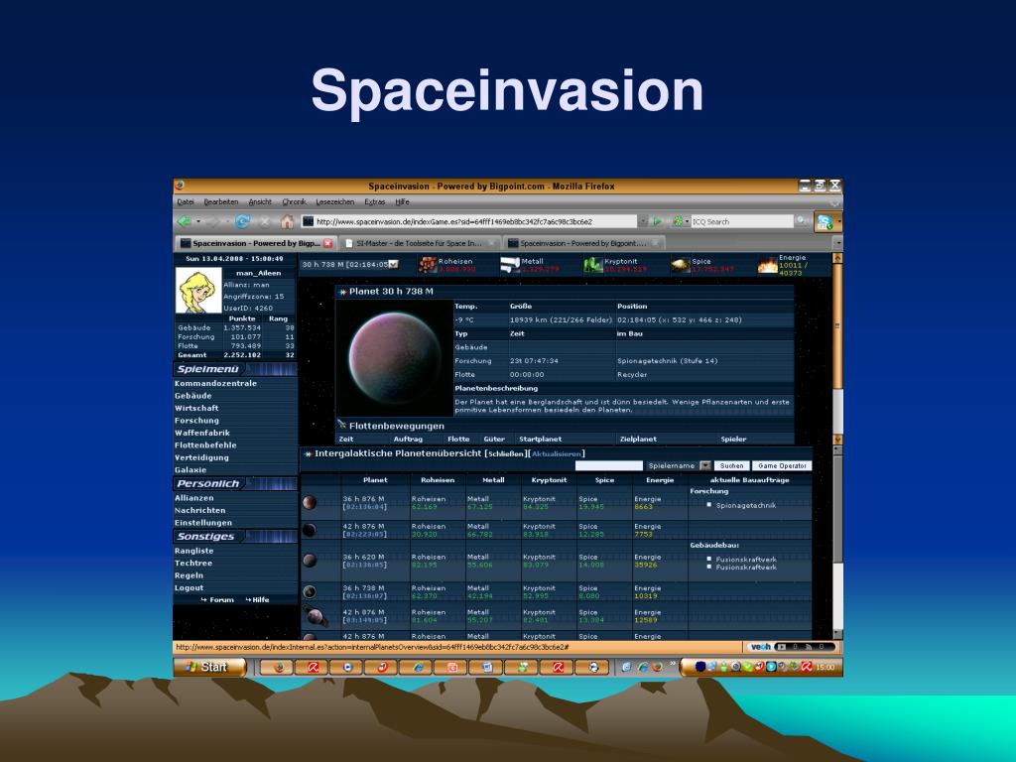Viewport: 1016px width, 762px height.
Task: Open the Extras menu
Action: [375, 202]
